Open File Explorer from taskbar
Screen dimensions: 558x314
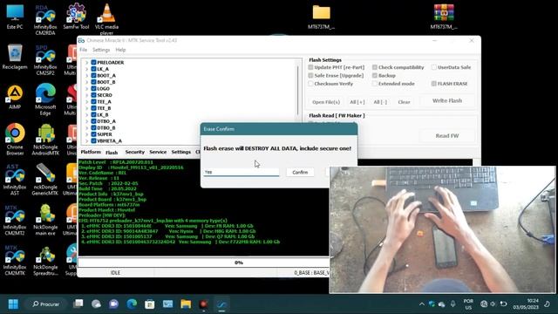click(x=186, y=304)
